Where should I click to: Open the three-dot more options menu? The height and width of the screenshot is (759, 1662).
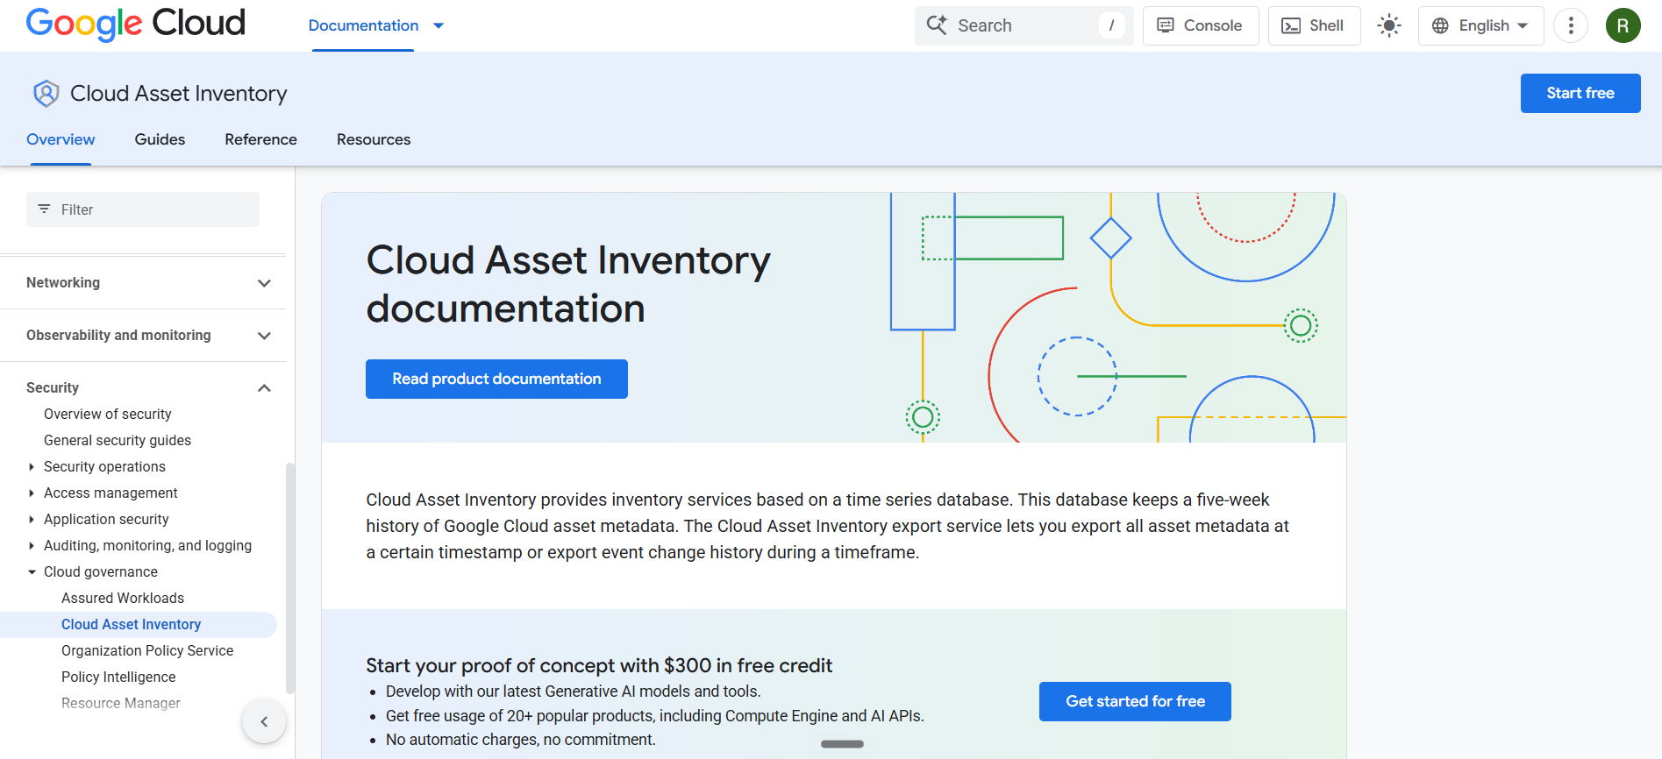tap(1571, 25)
